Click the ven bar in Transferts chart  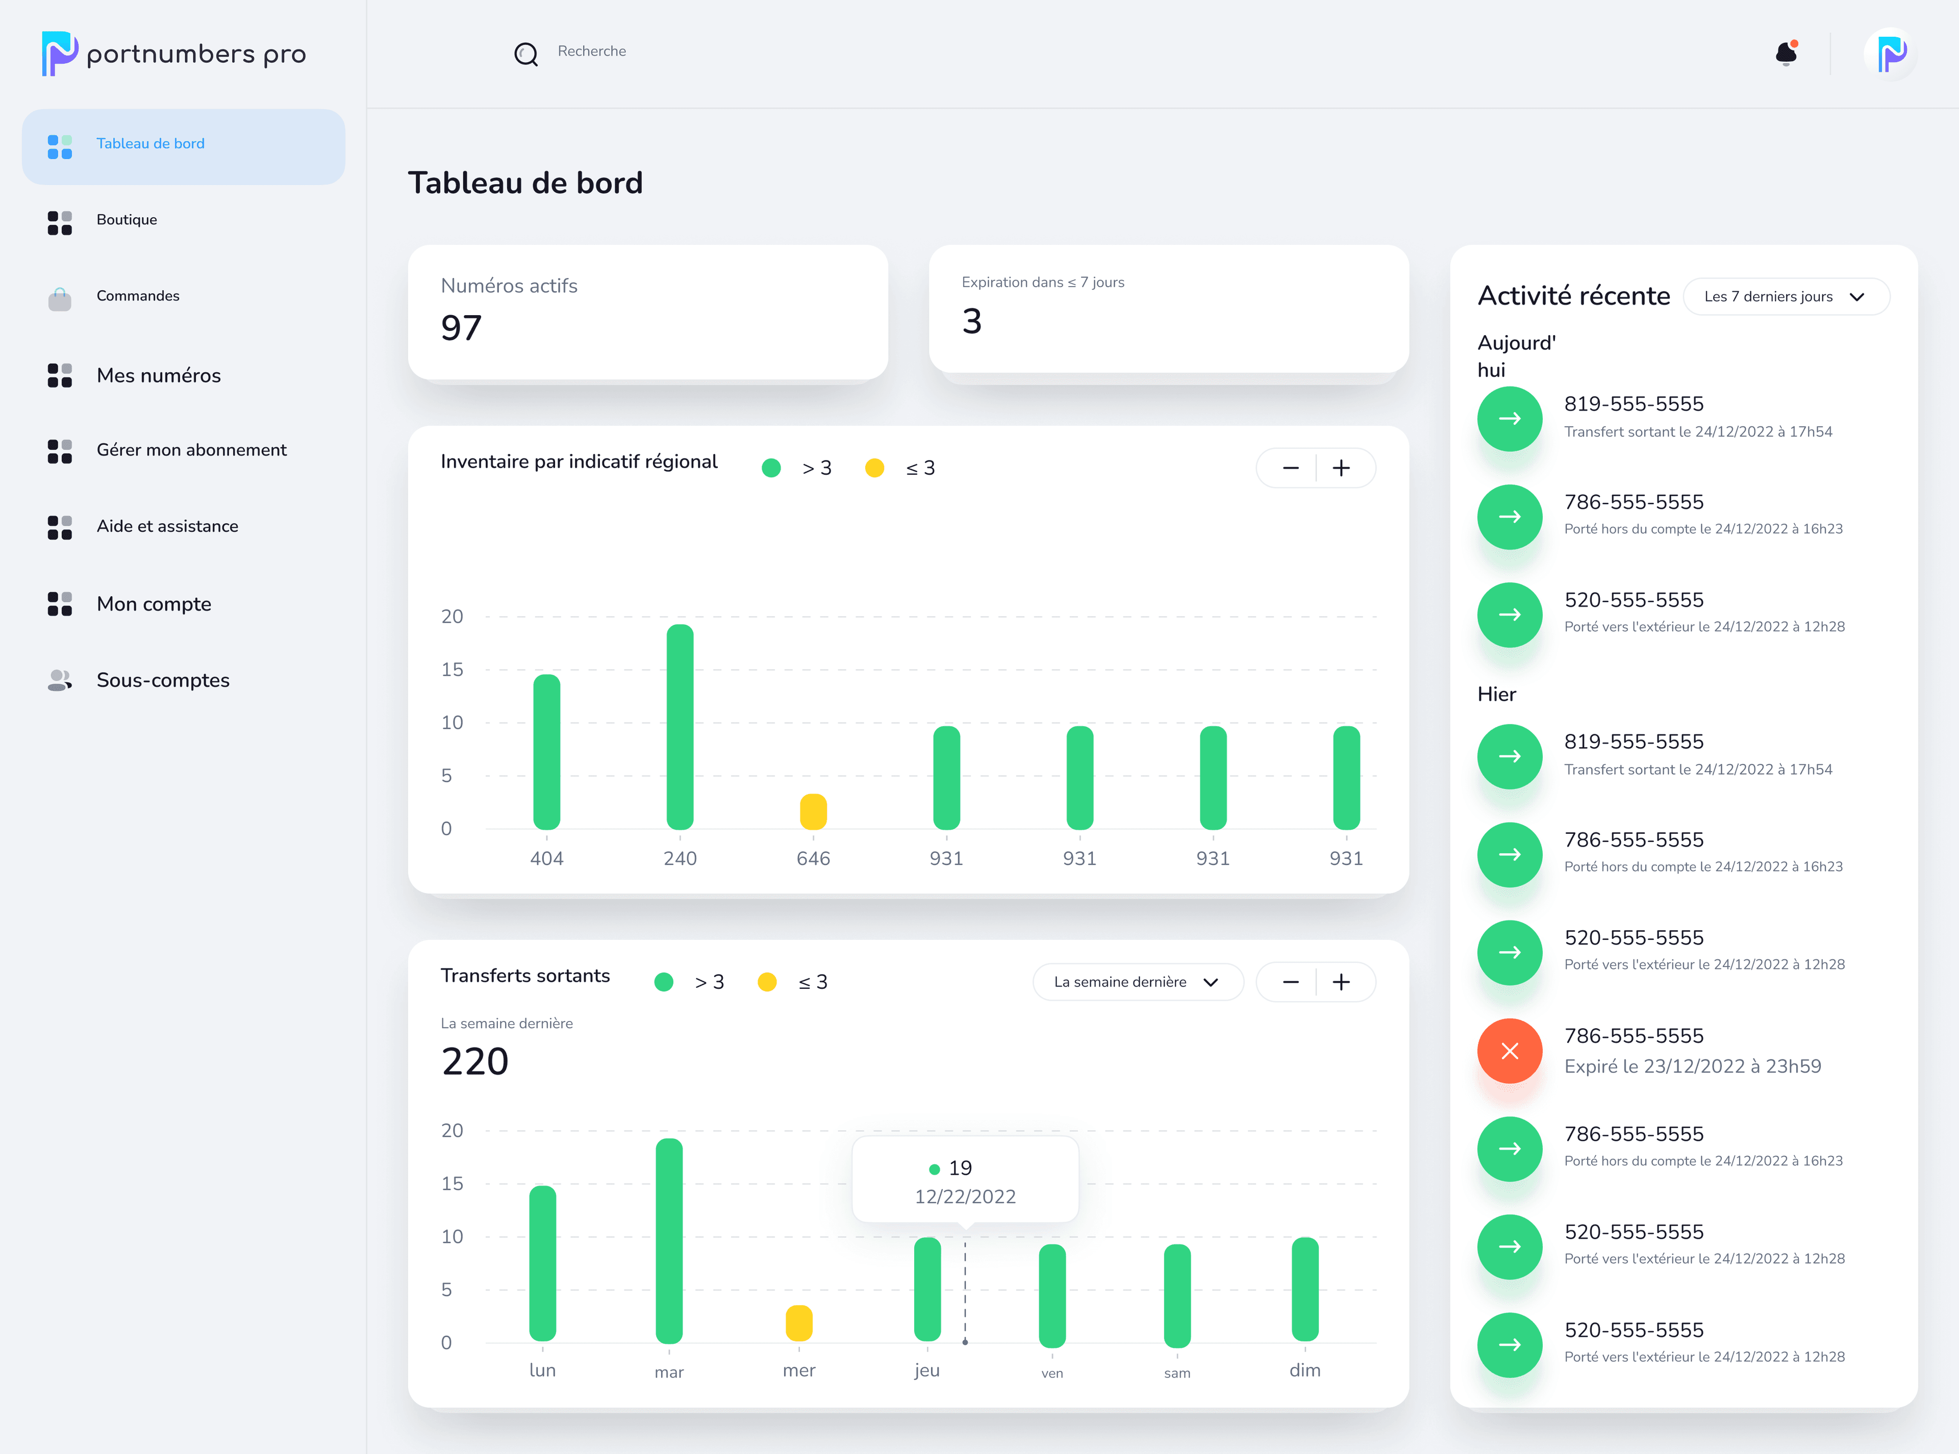pyautogui.click(x=1052, y=1295)
